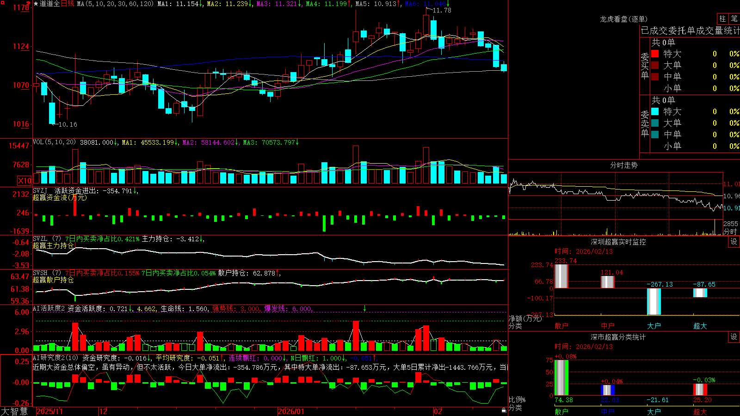
Task: Click the 柱 (bar) view button
Action: click(x=722, y=19)
